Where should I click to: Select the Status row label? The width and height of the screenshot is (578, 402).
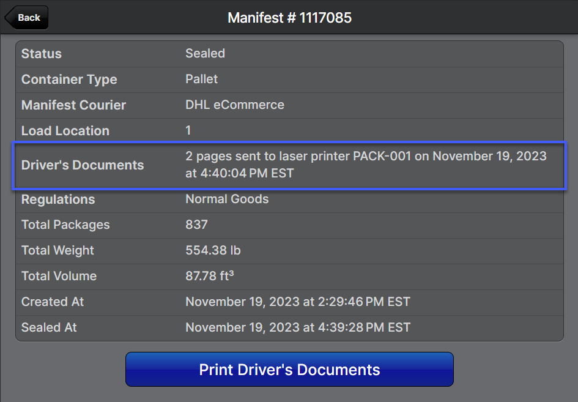(x=42, y=54)
